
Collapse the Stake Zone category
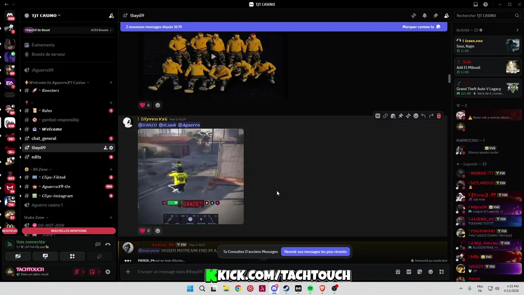coord(36,218)
